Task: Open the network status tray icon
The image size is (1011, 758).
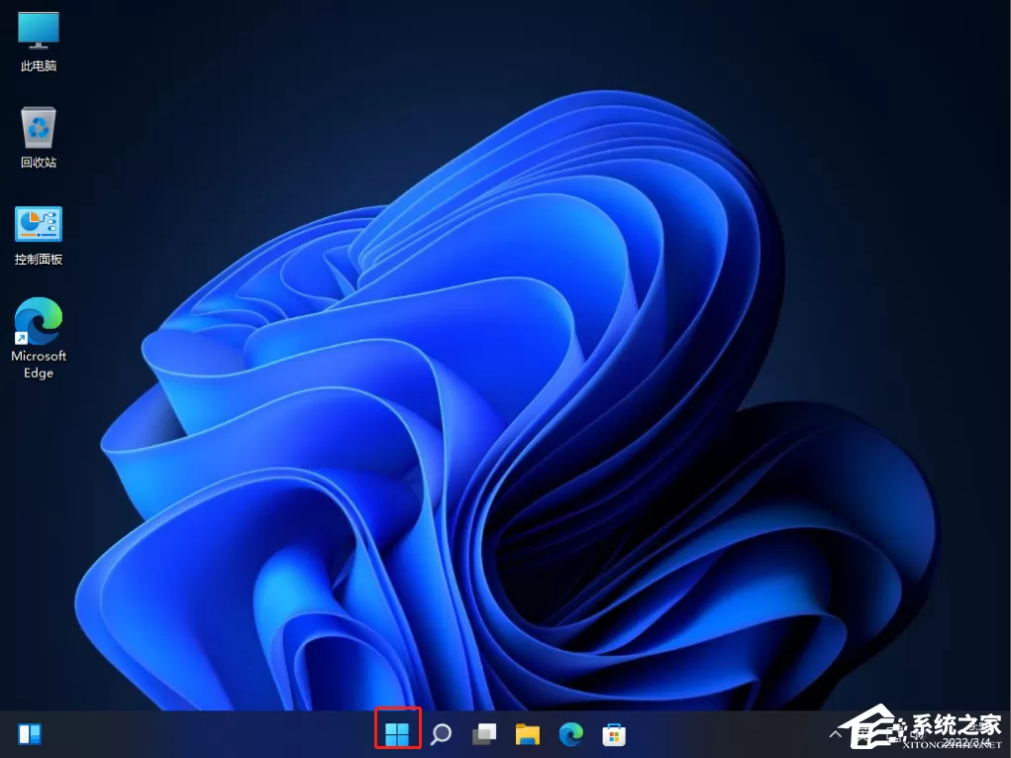Action: click(893, 735)
